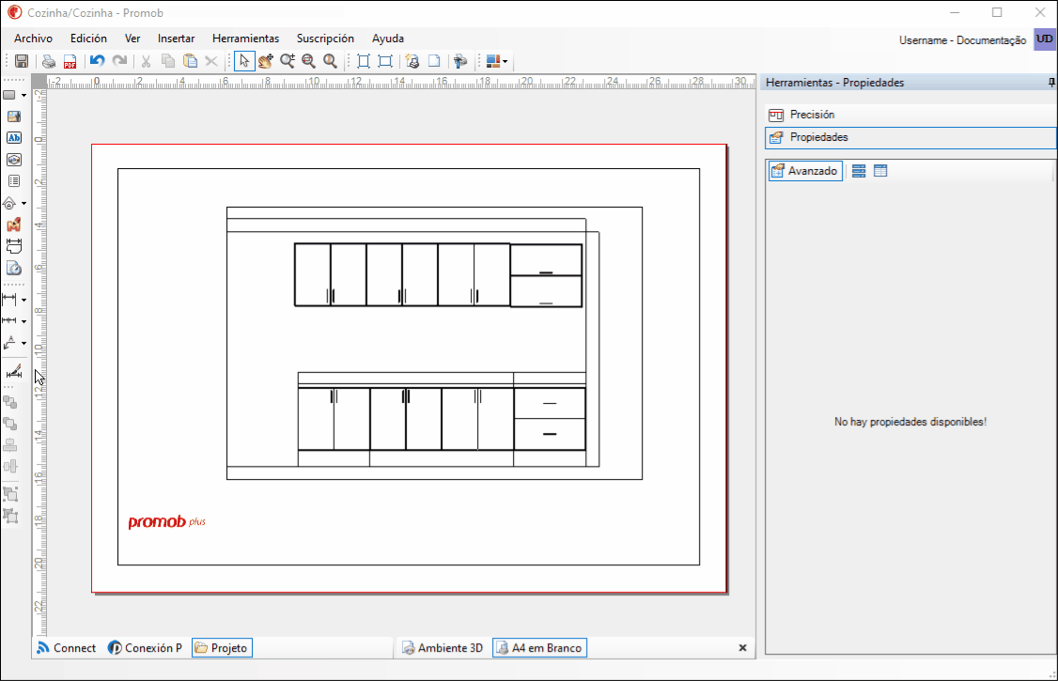This screenshot has height=681, width=1058.
Task: Click the blank page icon in toolbar
Action: coord(434,61)
